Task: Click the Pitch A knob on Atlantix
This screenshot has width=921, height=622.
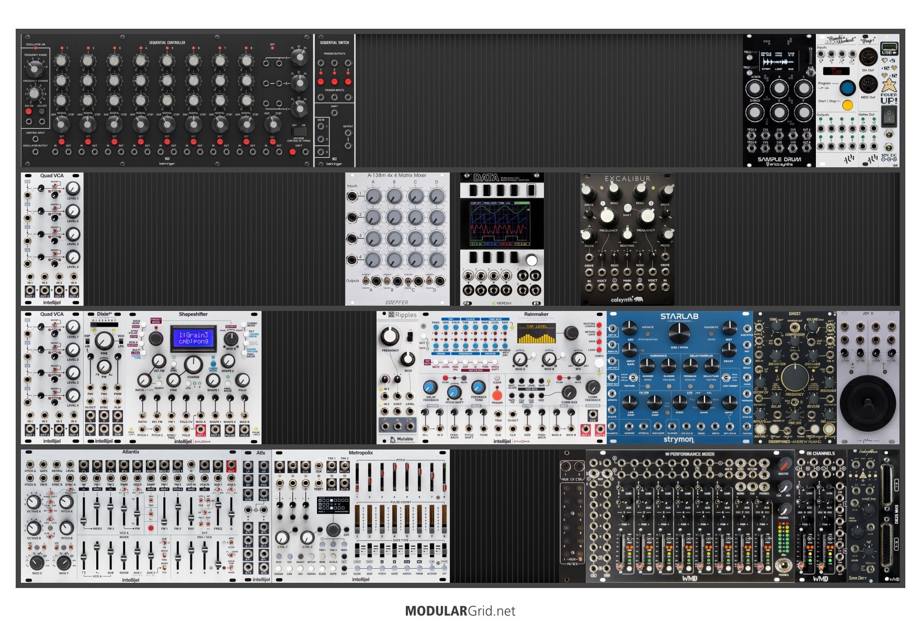Action: [66, 502]
